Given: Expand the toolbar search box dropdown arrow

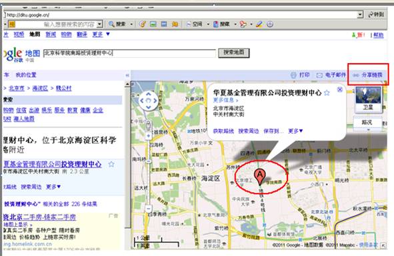Looking at the screenshot, I should click(100, 25).
